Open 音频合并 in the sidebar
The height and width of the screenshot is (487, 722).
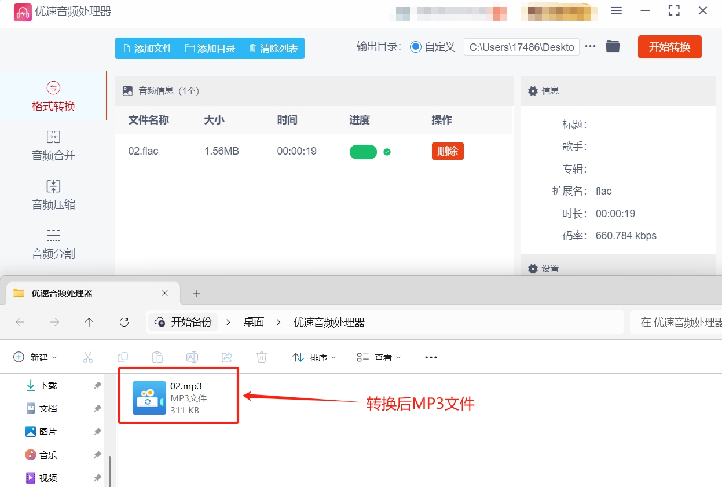(x=53, y=146)
